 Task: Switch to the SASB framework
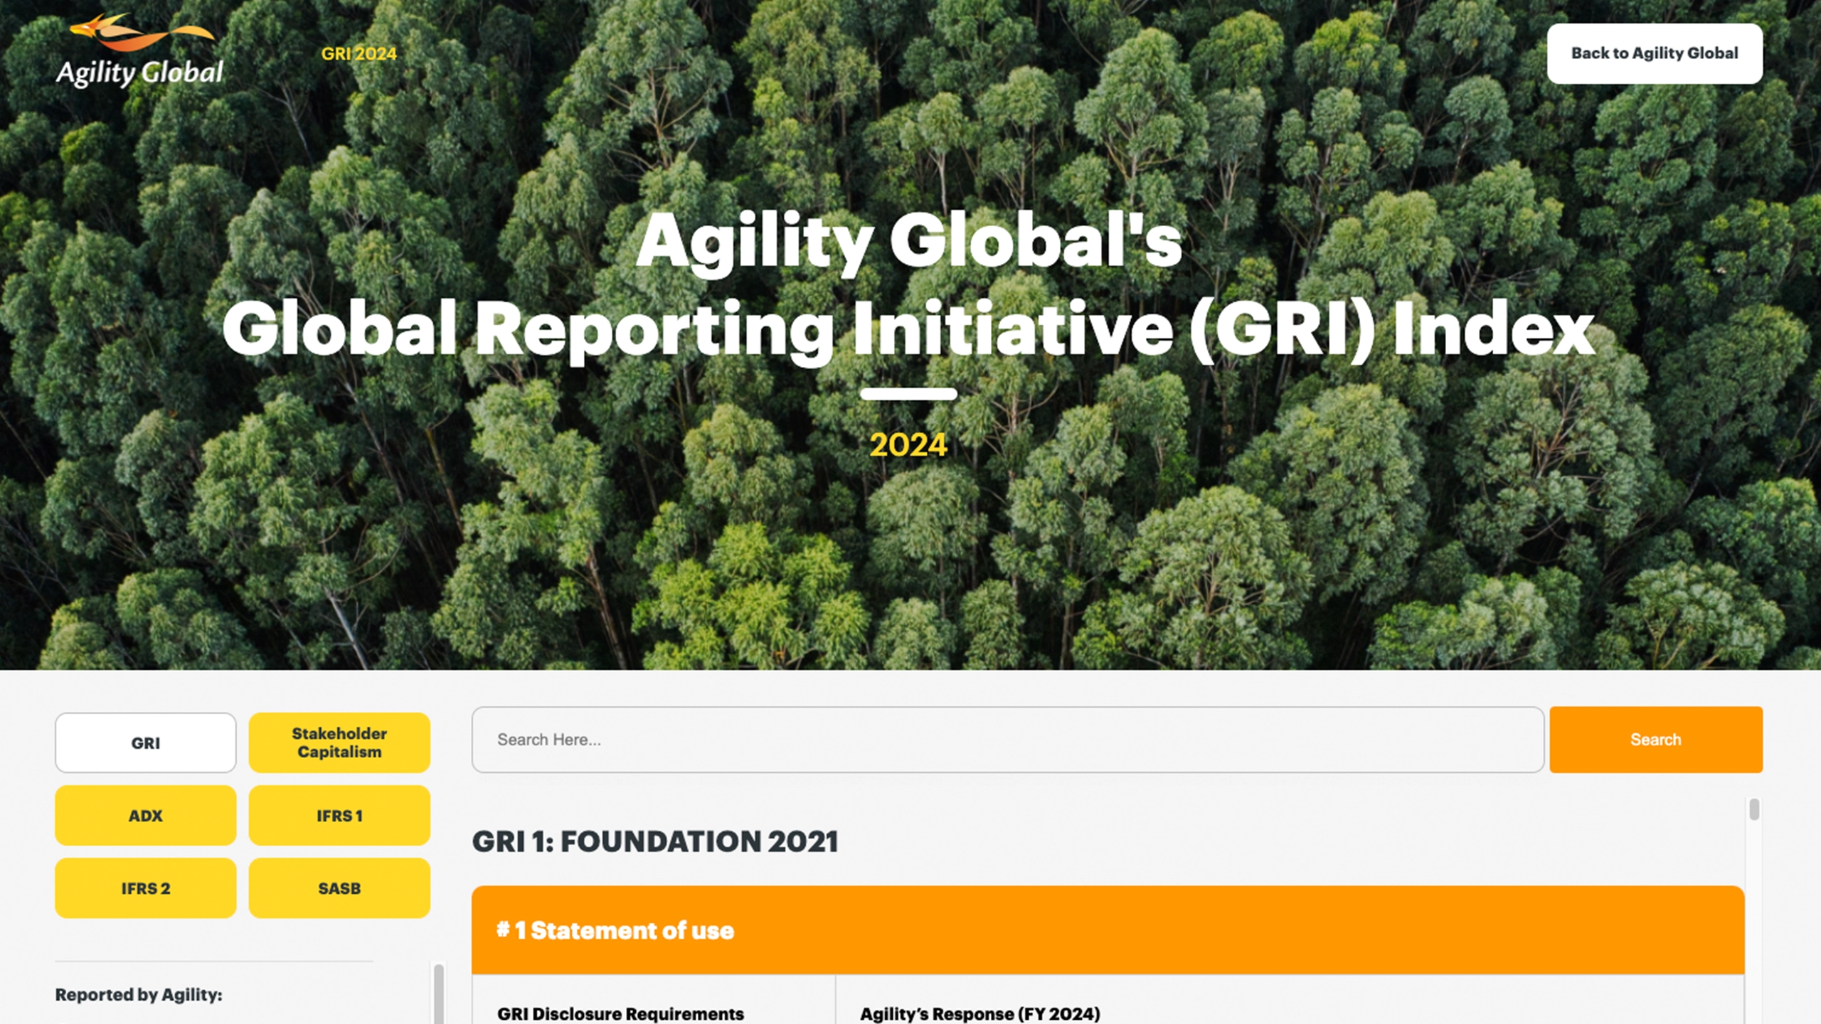pyautogui.click(x=339, y=887)
